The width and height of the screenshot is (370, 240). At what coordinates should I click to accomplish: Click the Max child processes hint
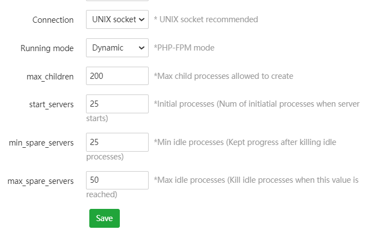(224, 76)
